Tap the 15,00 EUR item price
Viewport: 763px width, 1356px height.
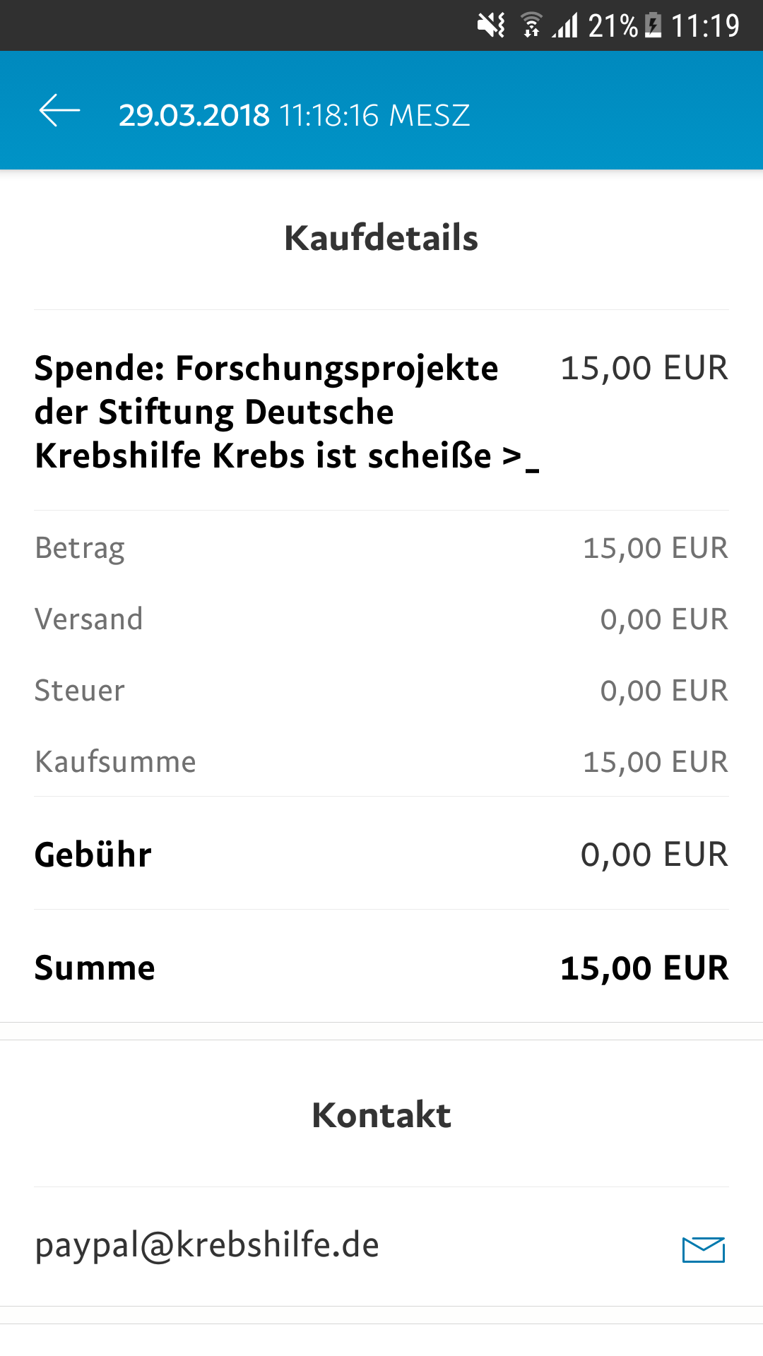pyautogui.click(x=644, y=369)
